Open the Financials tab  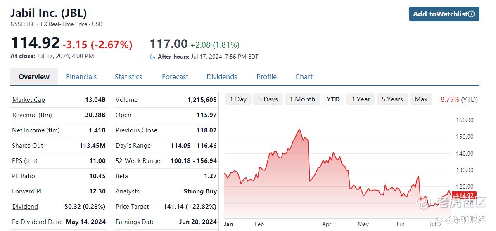pos(81,77)
